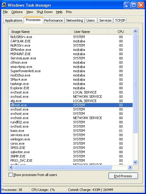
Task: Select the MSPAINT.EXE process
Action: [x=71, y=54]
